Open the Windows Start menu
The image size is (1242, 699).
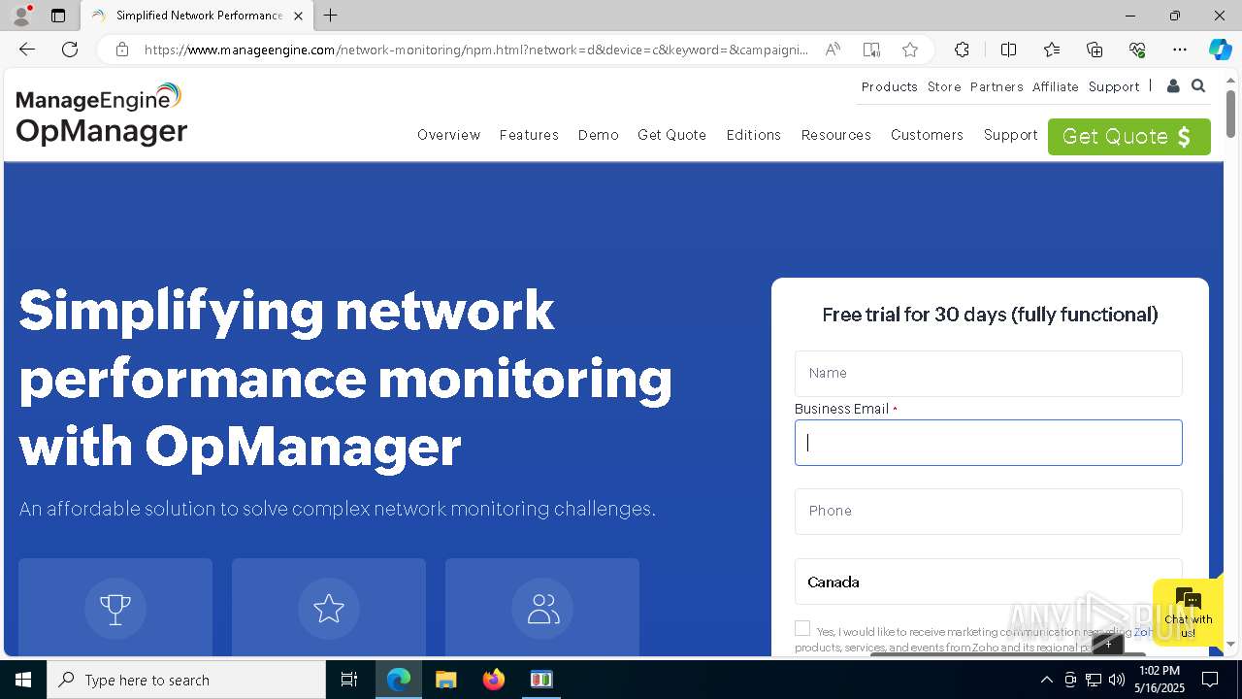pos(23,680)
